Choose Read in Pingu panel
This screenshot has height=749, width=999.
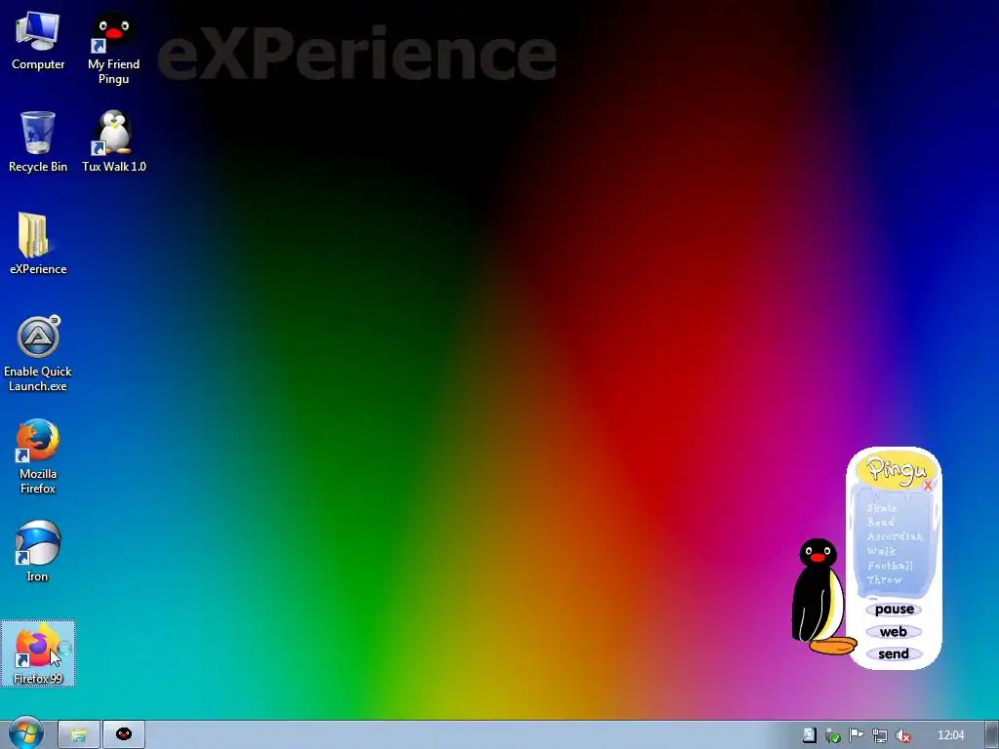pyautogui.click(x=881, y=522)
